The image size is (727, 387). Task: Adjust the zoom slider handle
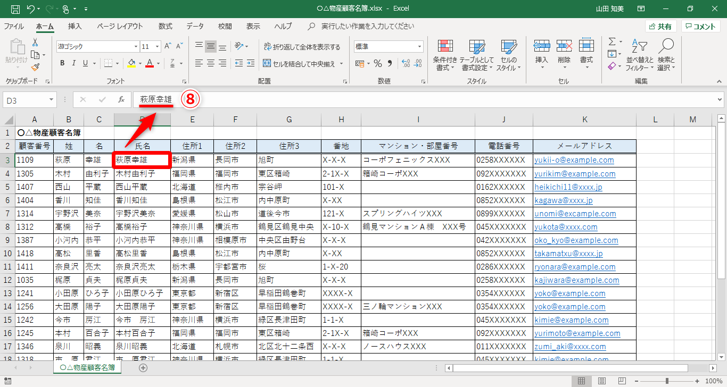point(667,381)
